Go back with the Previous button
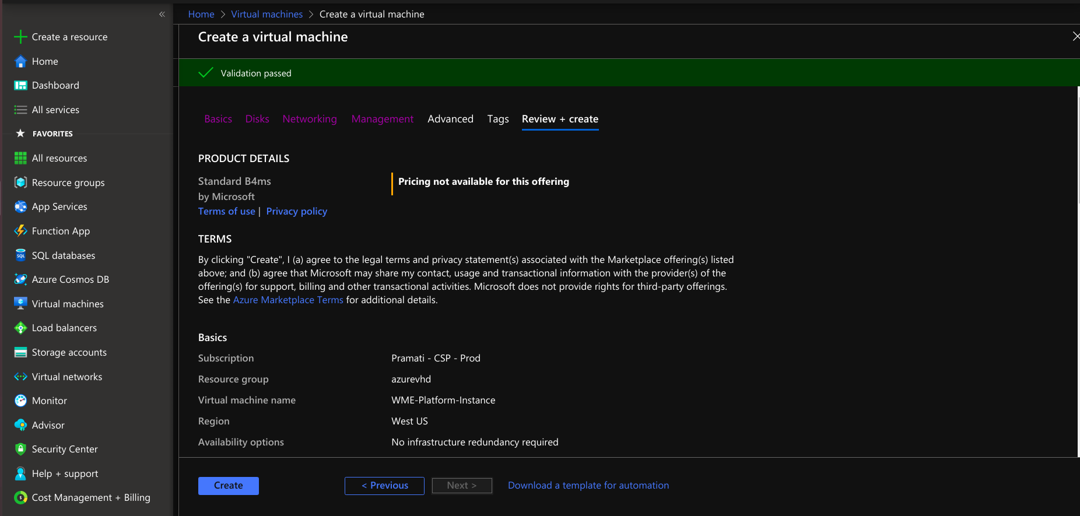This screenshot has height=516, width=1080. 384,486
